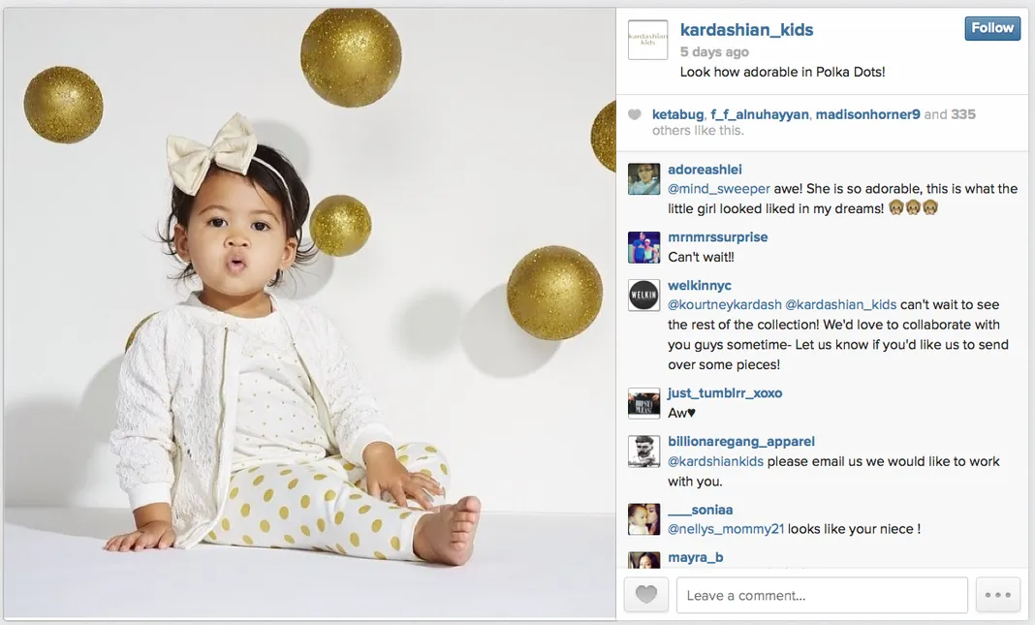Click the kardashian kids profile picture

click(x=647, y=41)
